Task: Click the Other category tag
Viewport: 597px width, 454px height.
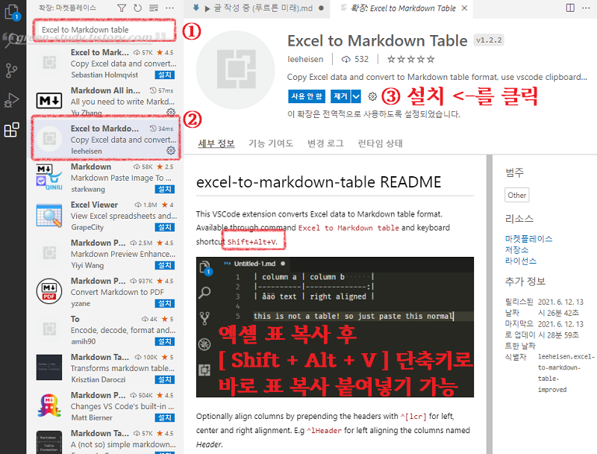Action: coord(516,195)
